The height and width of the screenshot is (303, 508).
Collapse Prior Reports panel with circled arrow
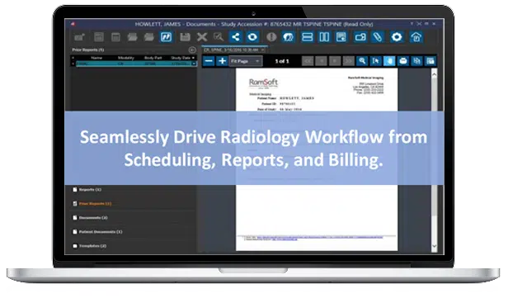click(x=192, y=50)
